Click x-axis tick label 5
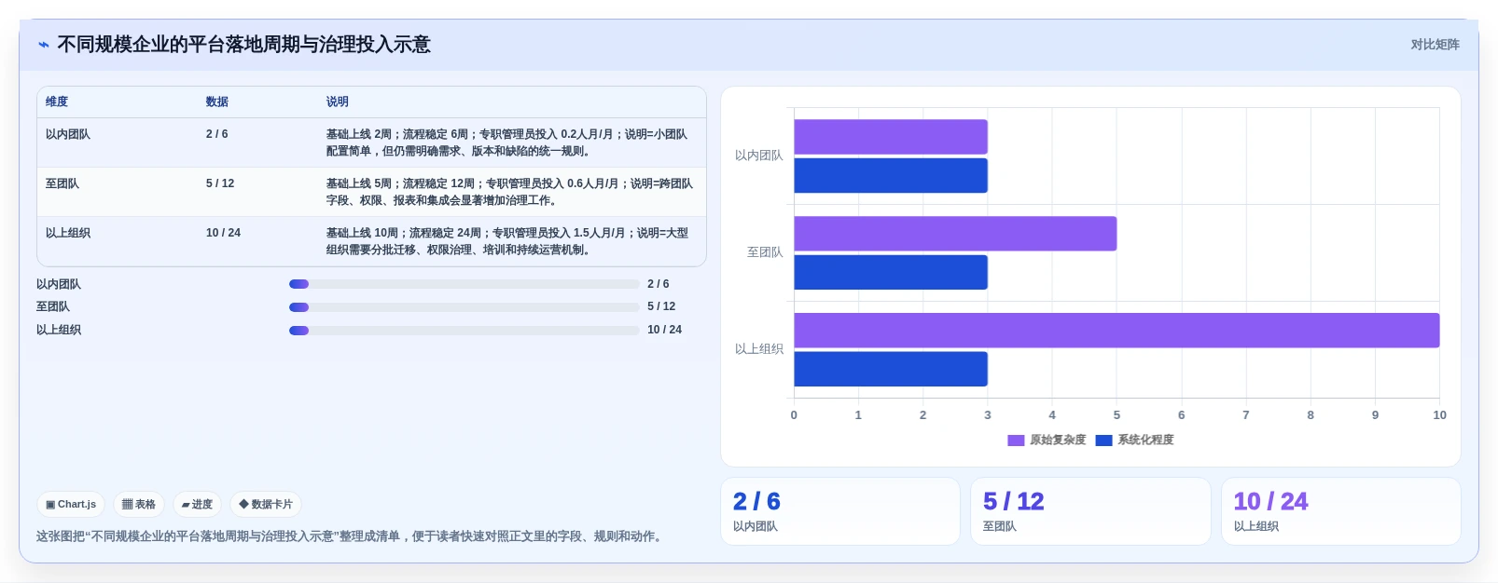 (1117, 415)
